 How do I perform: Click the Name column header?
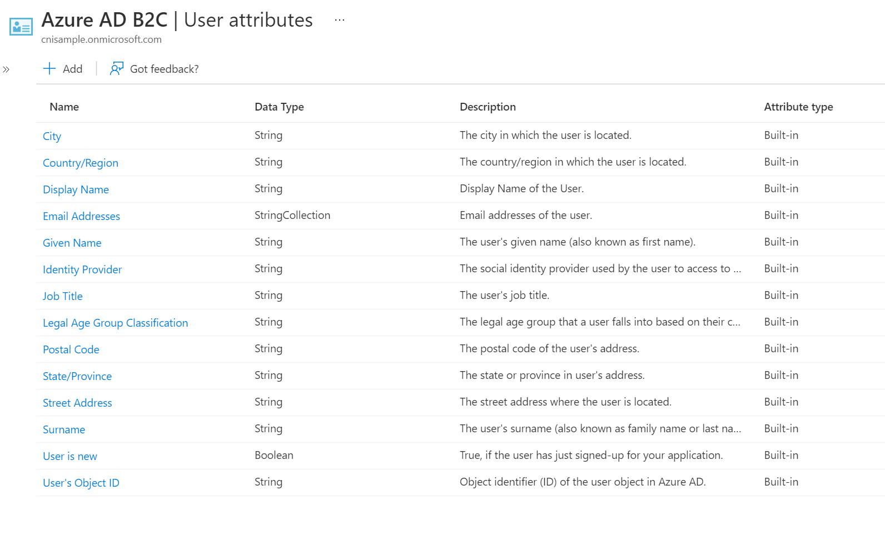point(64,107)
